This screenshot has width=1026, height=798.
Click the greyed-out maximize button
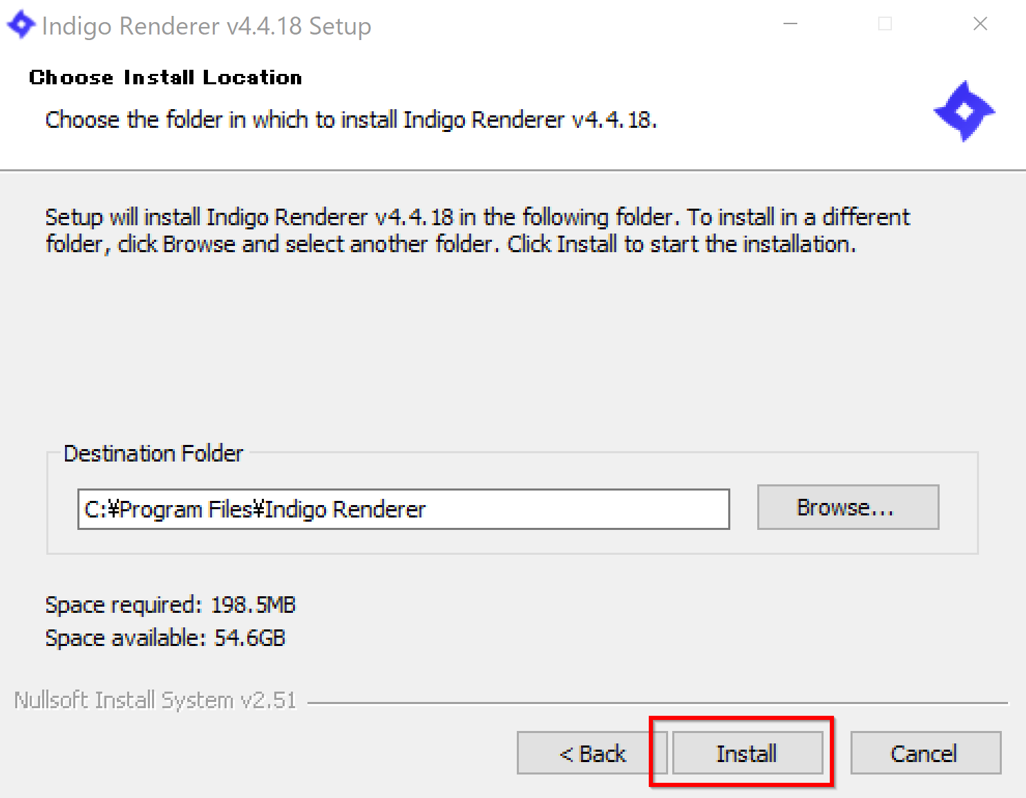[885, 24]
